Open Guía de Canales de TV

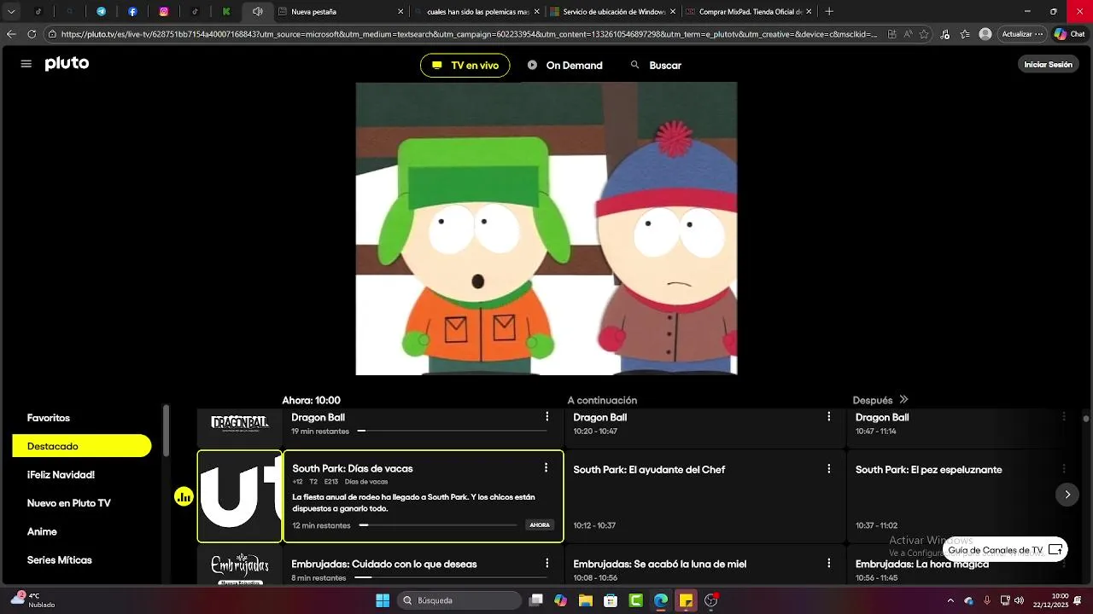tap(1005, 550)
